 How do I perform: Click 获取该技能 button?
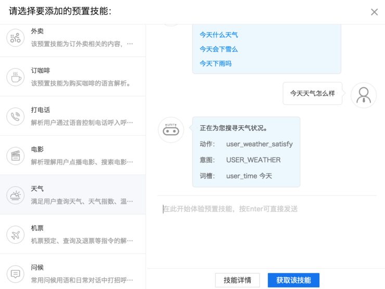(293, 280)
